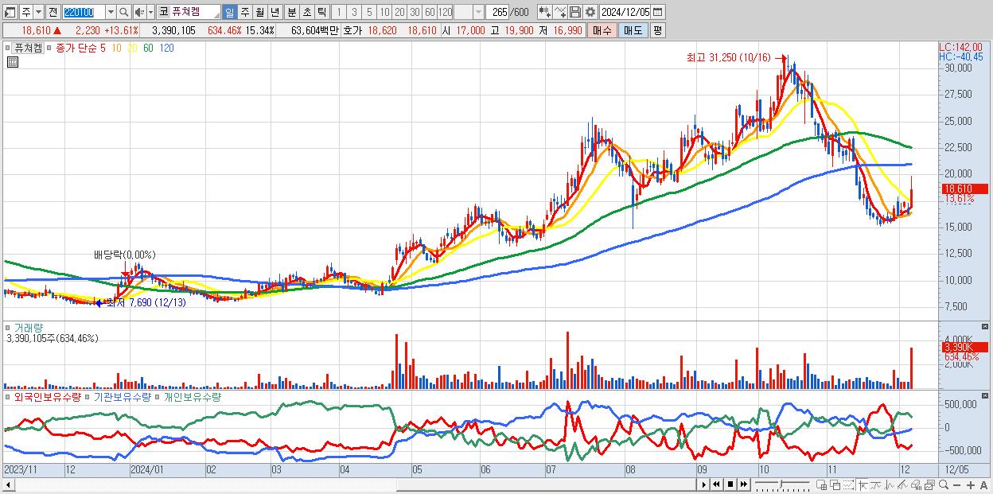The height and width of the screenshot is (494, 993).
Task: Toggle the 종가 단순 moving average indicator square
Action: click(x=49, y=48)
